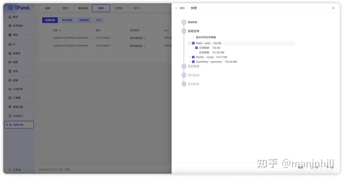This screenshot has height=177, width=343.
Task: Open the 终端 terminal icon in sidebar
Action: (10, 80)
